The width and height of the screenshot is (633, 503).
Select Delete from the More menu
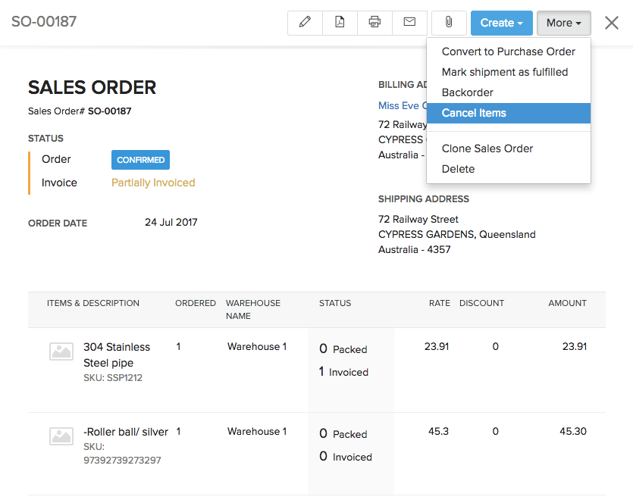click(458, 169)
